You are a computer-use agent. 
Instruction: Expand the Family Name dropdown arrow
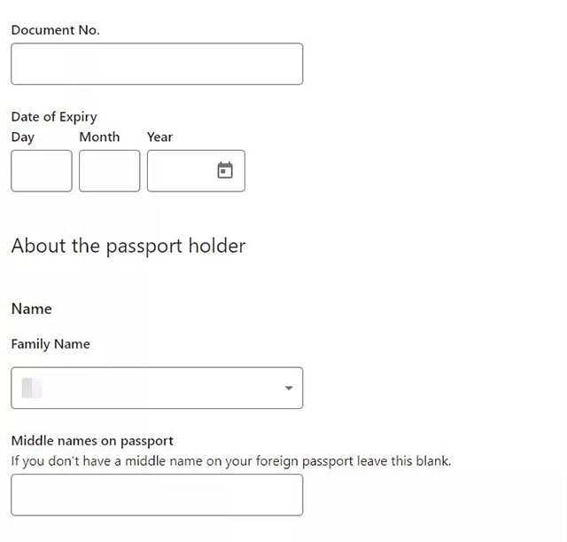289,389
